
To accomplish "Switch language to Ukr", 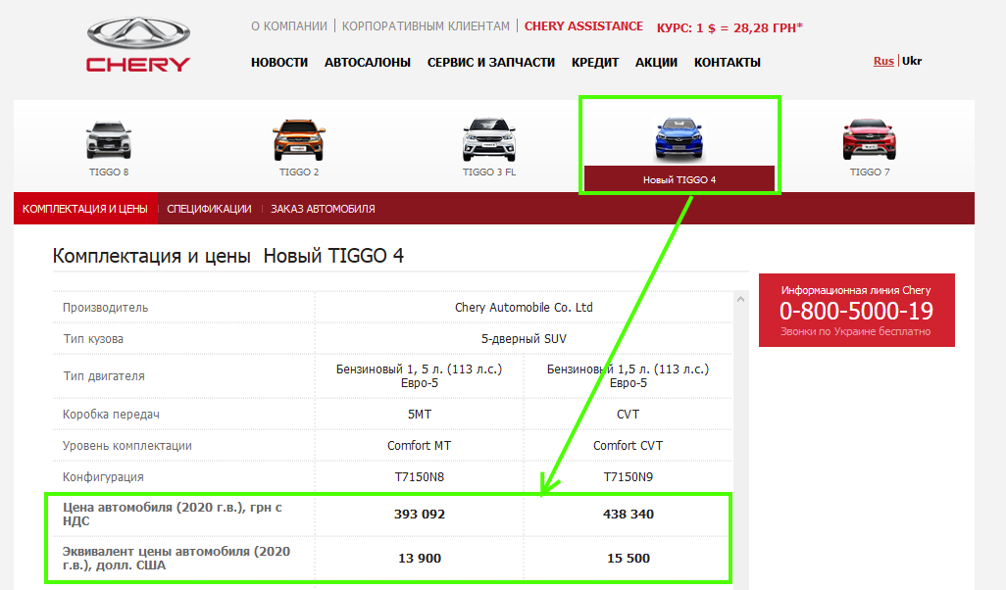I will pos(912,61).
